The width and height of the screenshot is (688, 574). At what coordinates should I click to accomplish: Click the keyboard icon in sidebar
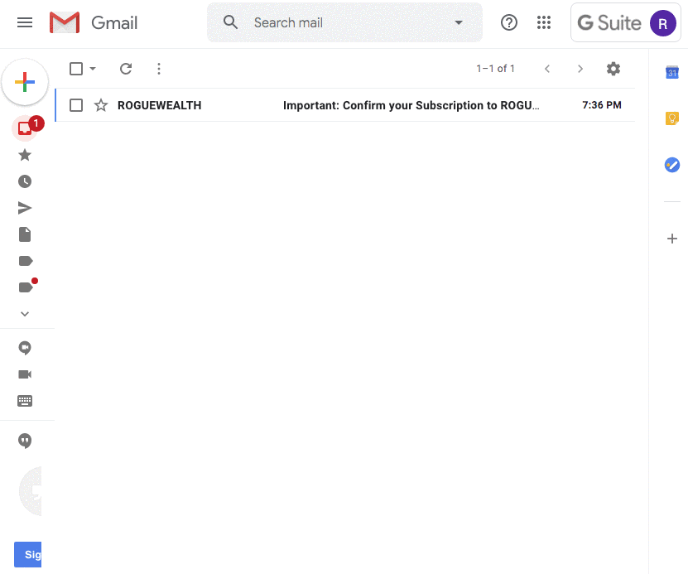pyautogui.click(x=25, y=401)
